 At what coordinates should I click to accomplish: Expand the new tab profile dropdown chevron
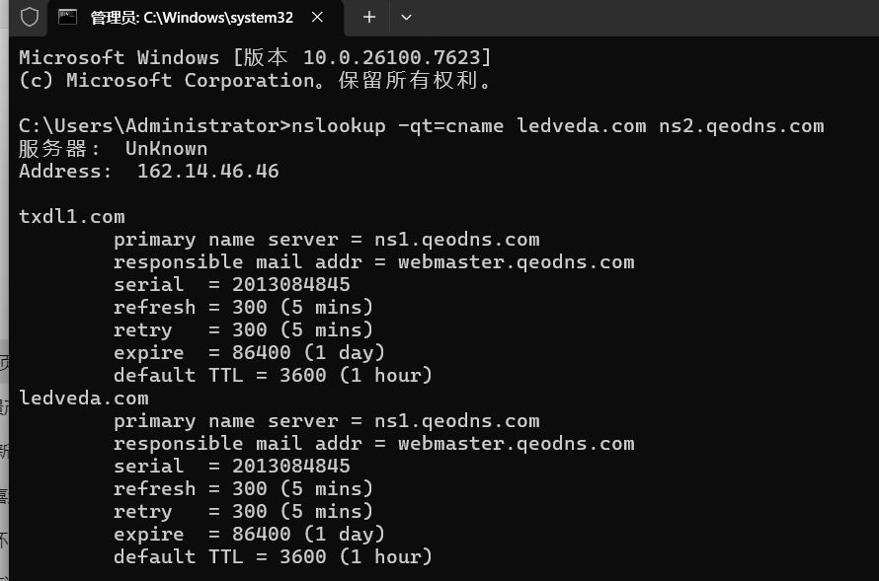tap(406, 17)
